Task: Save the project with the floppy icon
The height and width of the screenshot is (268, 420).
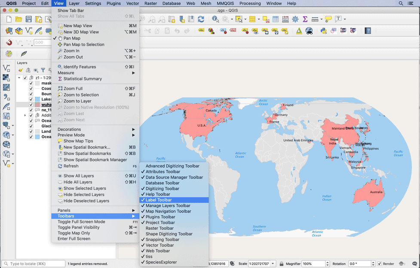Action: point(29,19)
